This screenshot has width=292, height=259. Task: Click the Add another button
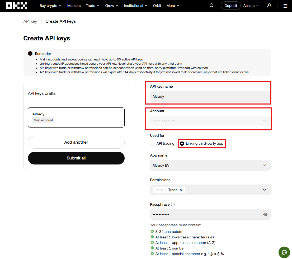click(76, 142)
